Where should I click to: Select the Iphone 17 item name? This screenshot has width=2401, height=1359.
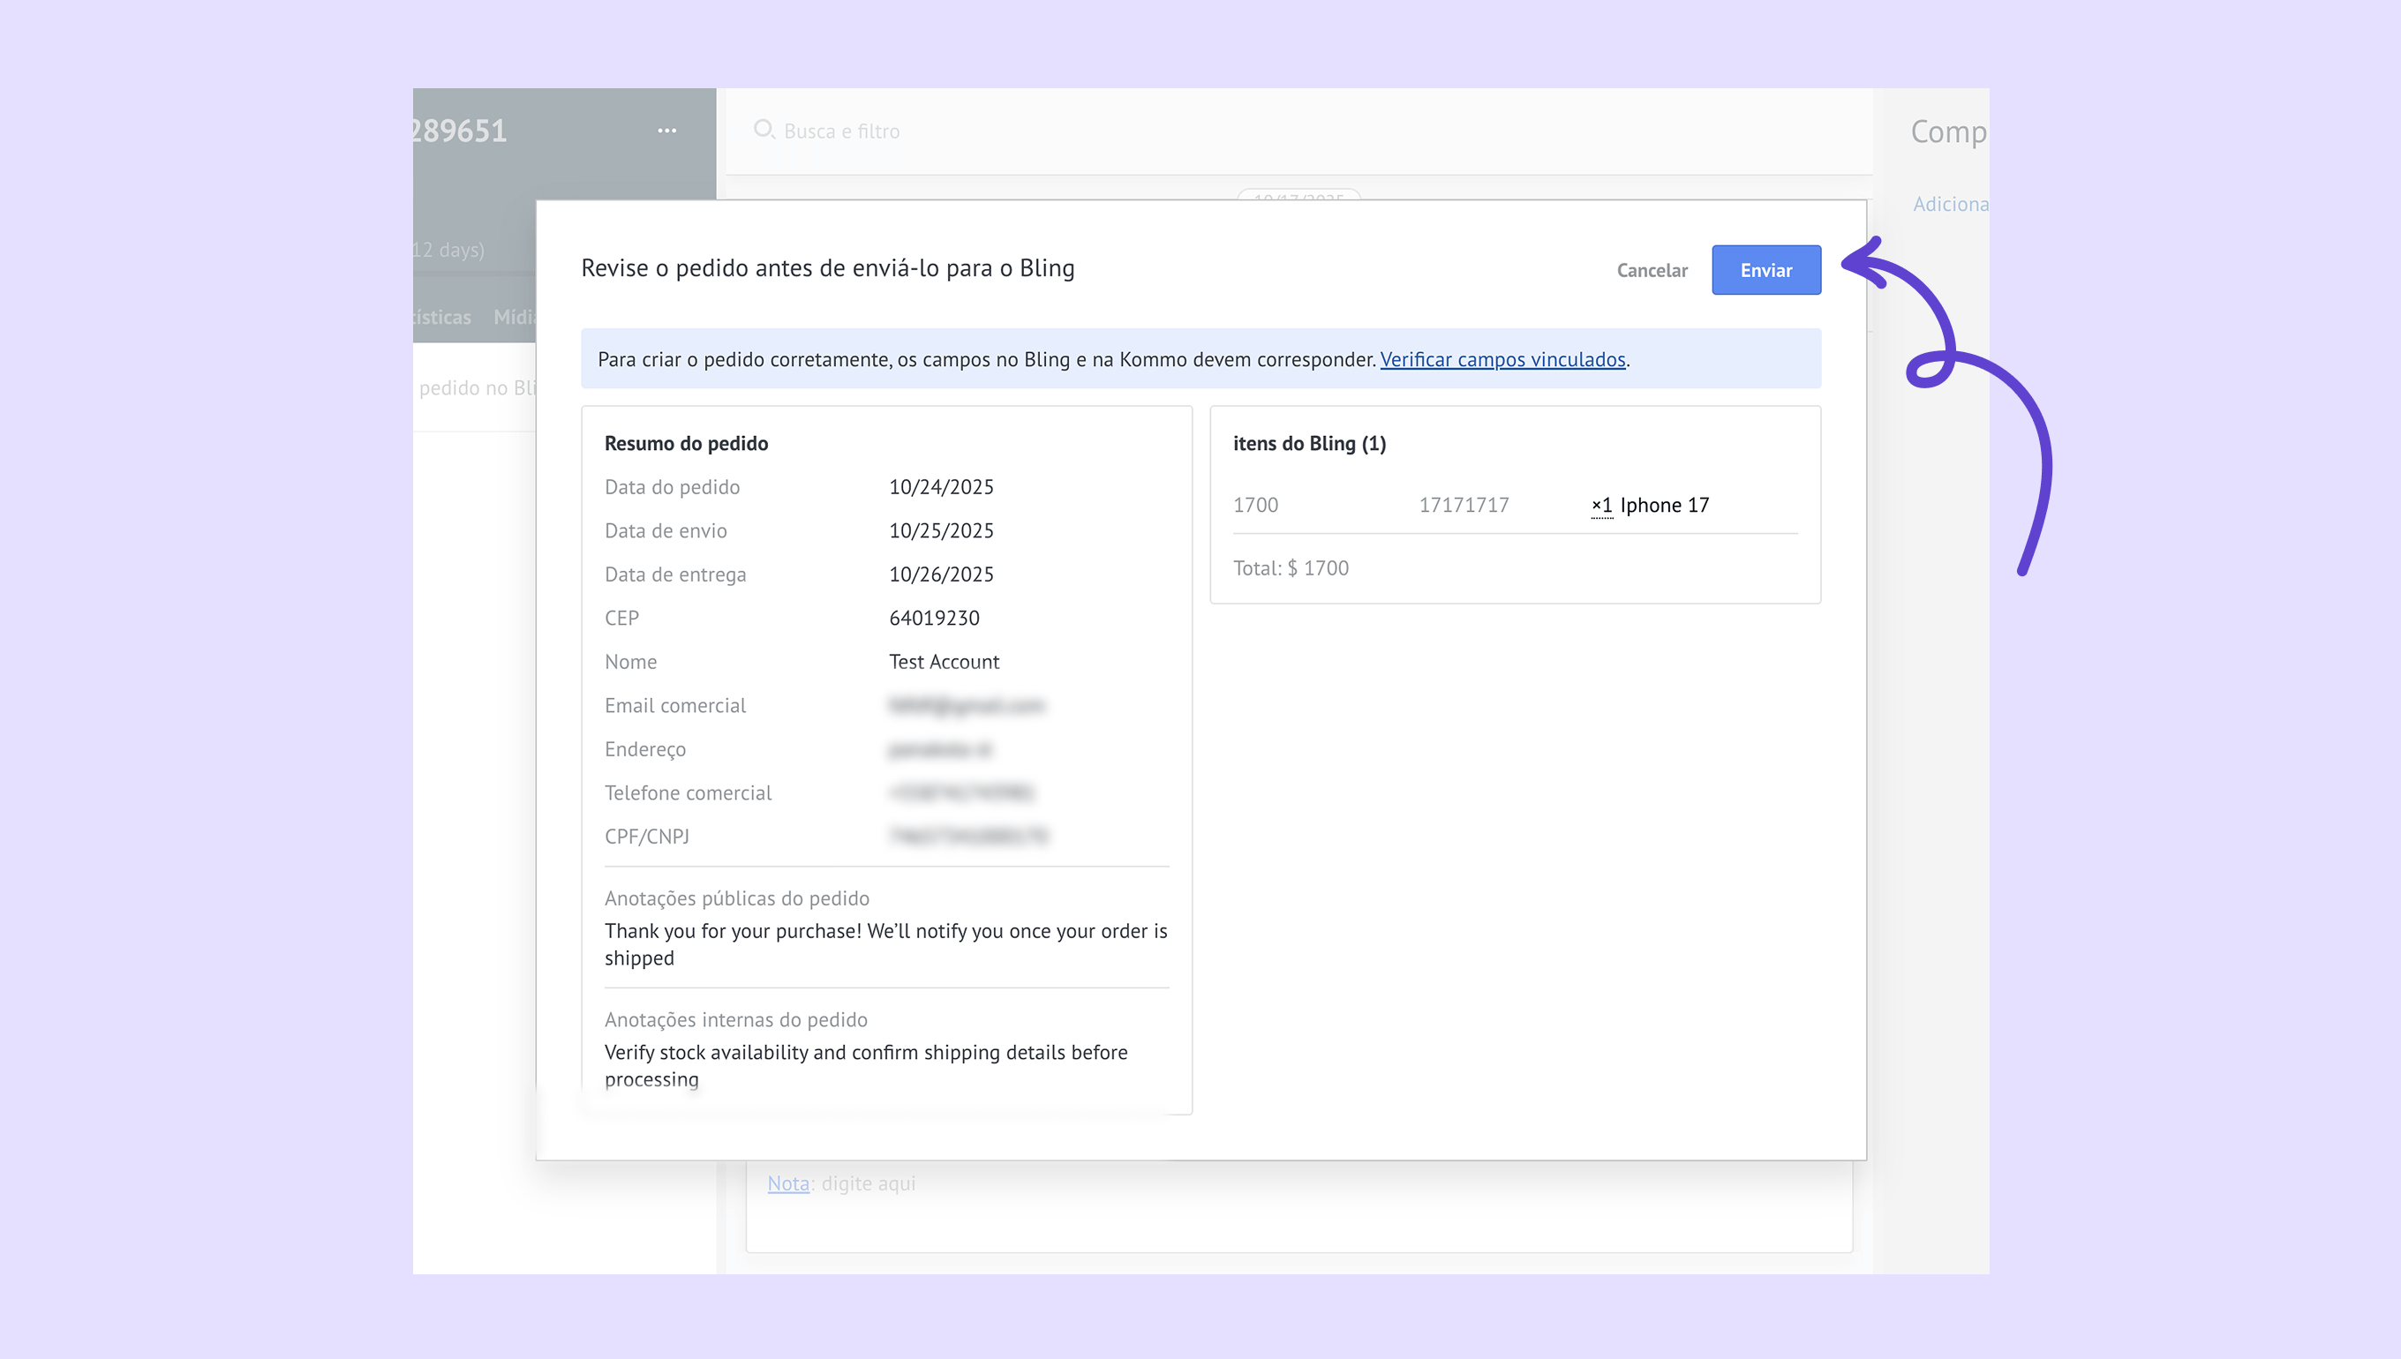click(1665, 505)
